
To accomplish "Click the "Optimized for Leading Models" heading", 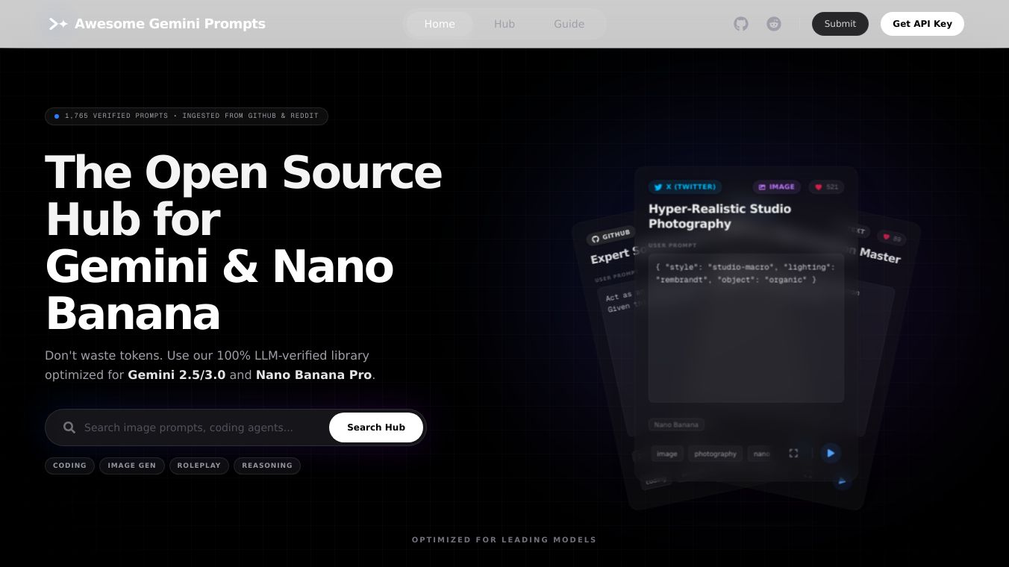I will click(504, 540).
